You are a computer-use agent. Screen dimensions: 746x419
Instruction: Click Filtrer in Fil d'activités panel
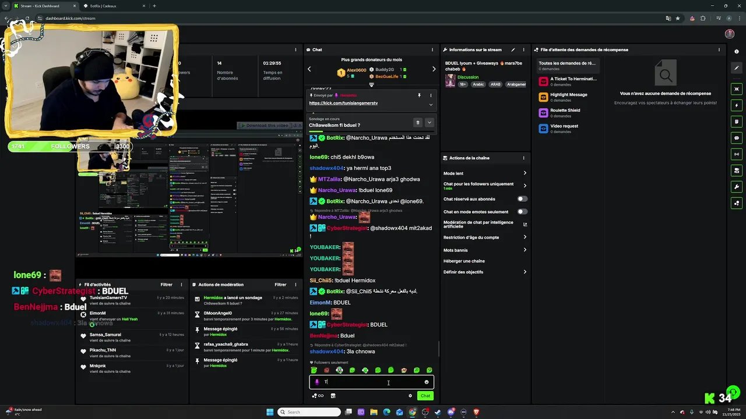point(167,285)
